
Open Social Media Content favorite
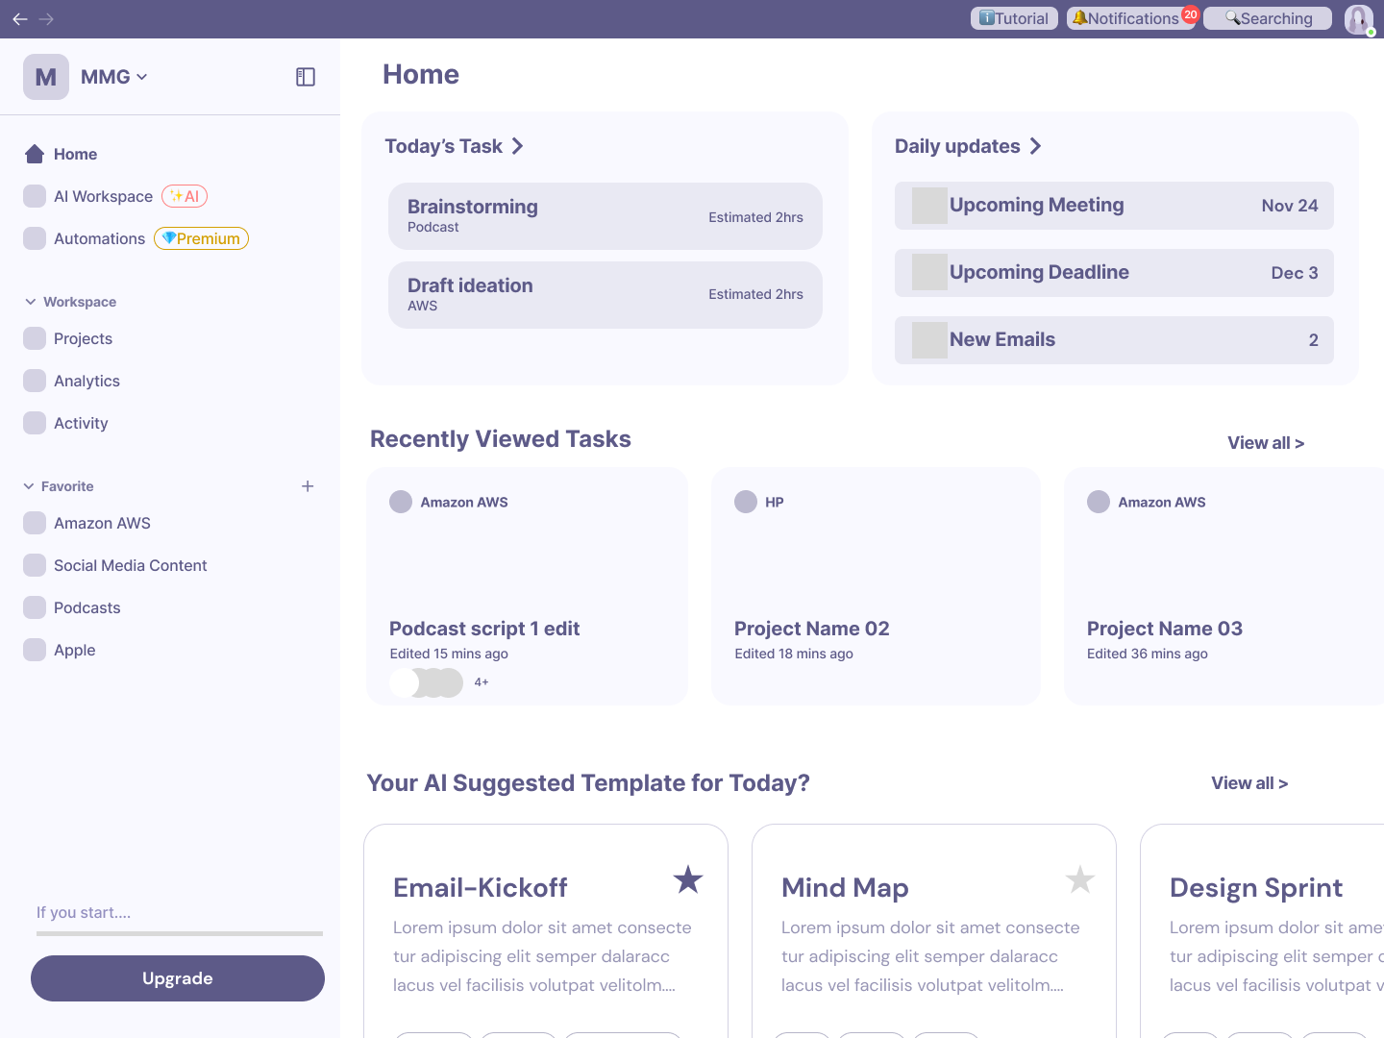click(x=115, y=565)
